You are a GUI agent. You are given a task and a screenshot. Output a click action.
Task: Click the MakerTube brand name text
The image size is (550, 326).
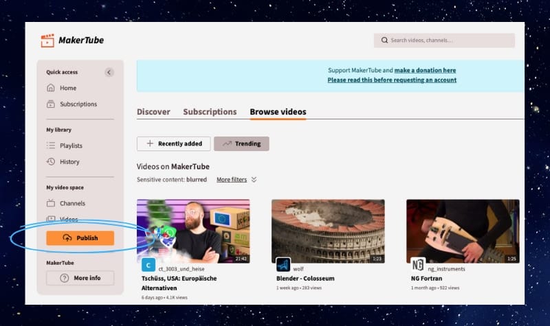tap(81, 40)
